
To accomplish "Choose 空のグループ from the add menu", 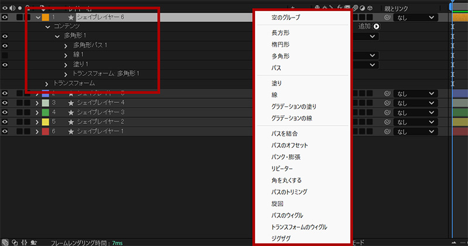I will tap(285, 18).
